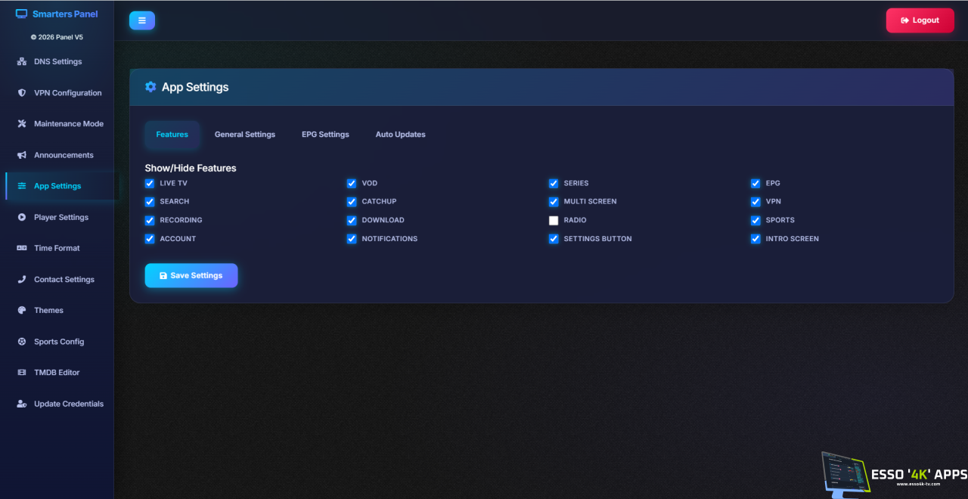The height and width of the screenshot is (499, 968).
Task: Uncheck the LIVE TV feature
Action: pyautogui.click(x=150, y=183)
